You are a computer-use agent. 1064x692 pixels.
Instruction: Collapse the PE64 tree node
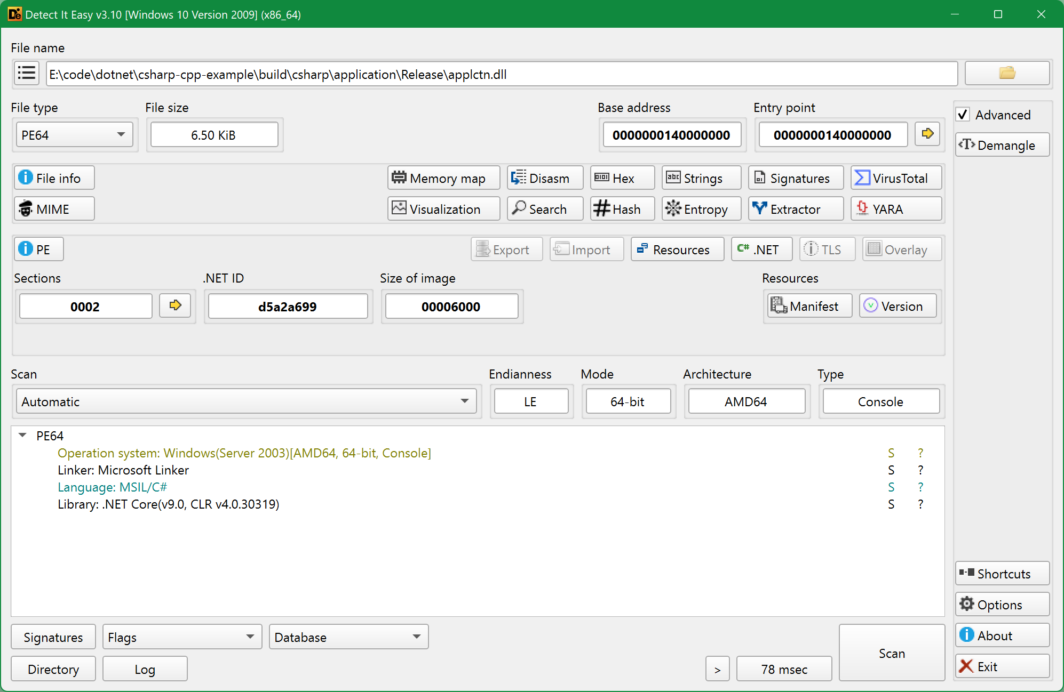pyautogui.click(x=23, y=436)
